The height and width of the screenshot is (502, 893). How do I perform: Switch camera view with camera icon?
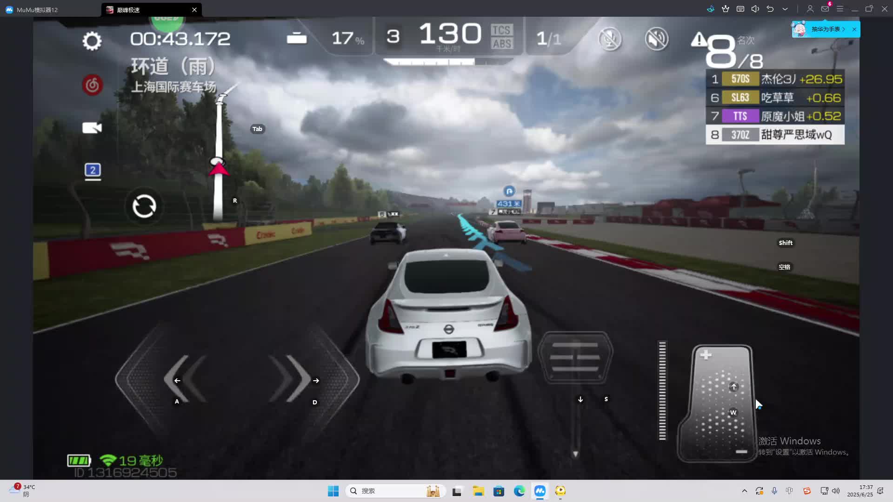[x=92, y=128]
